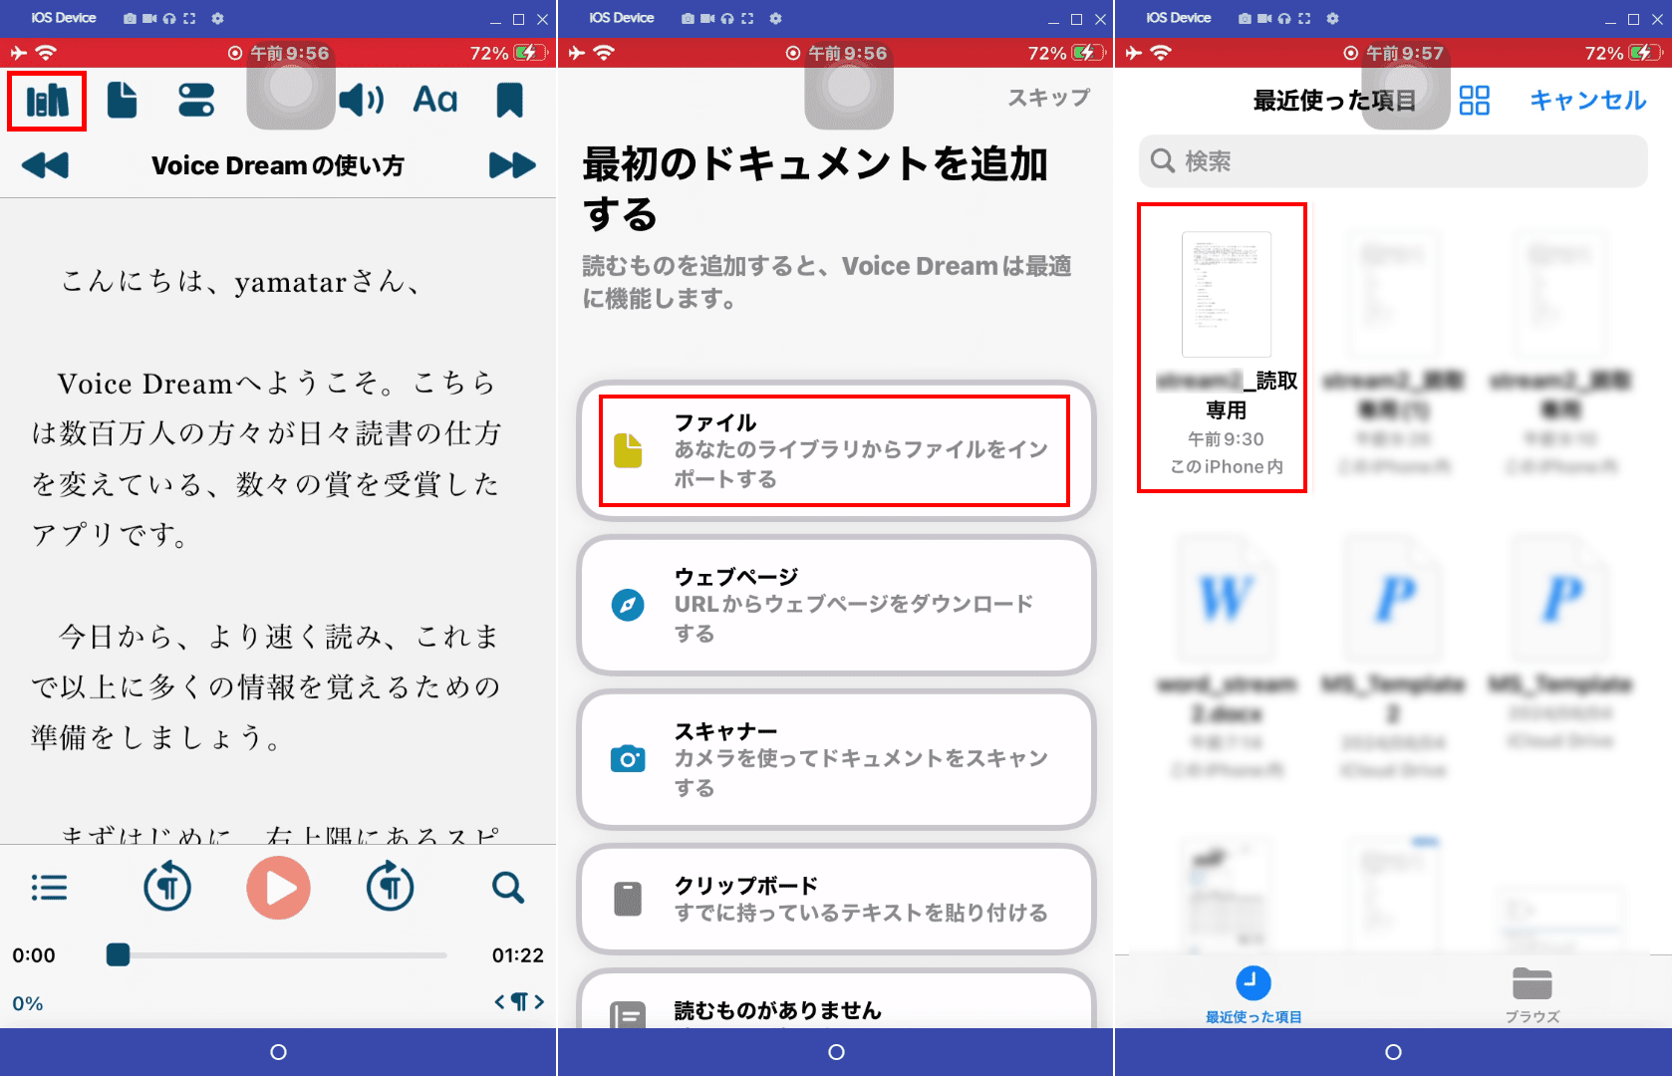
Task: Select 読むものがありません option
Action: [836, 999]
